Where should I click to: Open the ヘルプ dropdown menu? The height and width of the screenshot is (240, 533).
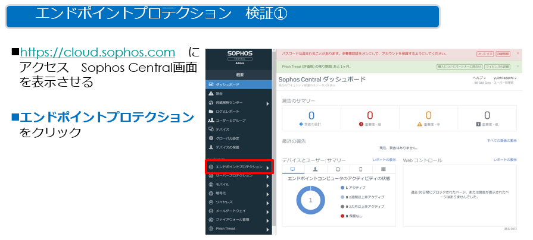coord(479,78)
